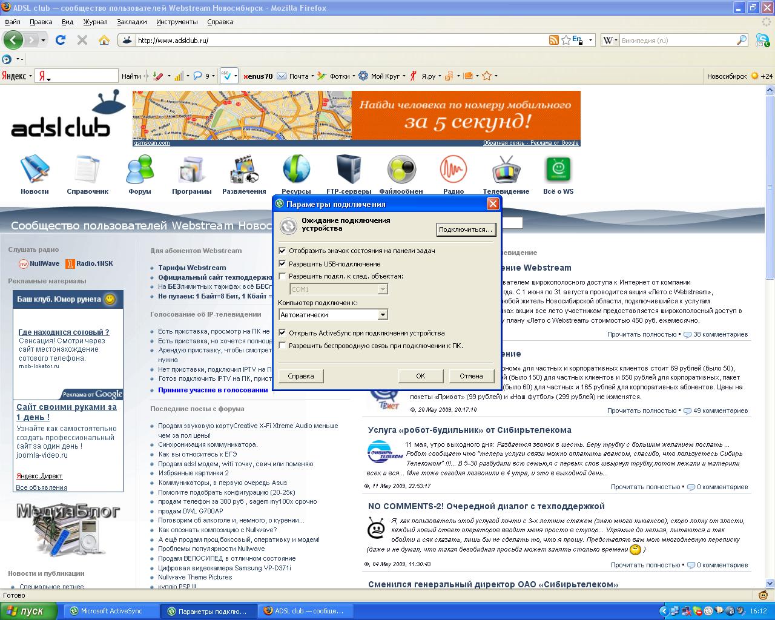This screenshot has height=620, width=775.
Task: Expand the 'Автоматически' connection dropdown
Action: [x=382, y=315]
